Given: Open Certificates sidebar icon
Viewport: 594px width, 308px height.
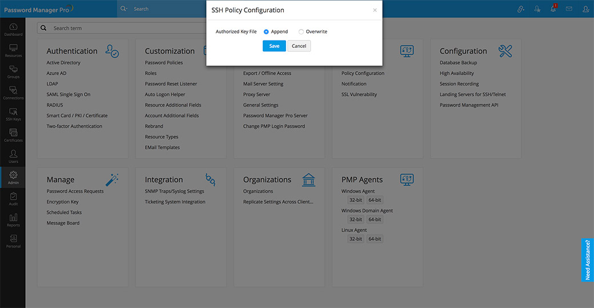Looking at the screenshot, I should [x=13, y=135].
